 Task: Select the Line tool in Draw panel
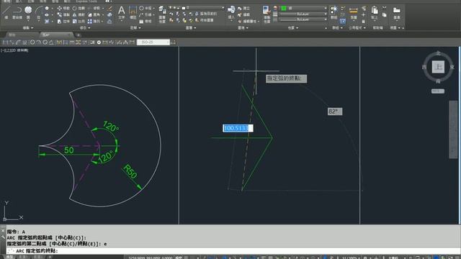pyautogui.click(x=6, y=12)
